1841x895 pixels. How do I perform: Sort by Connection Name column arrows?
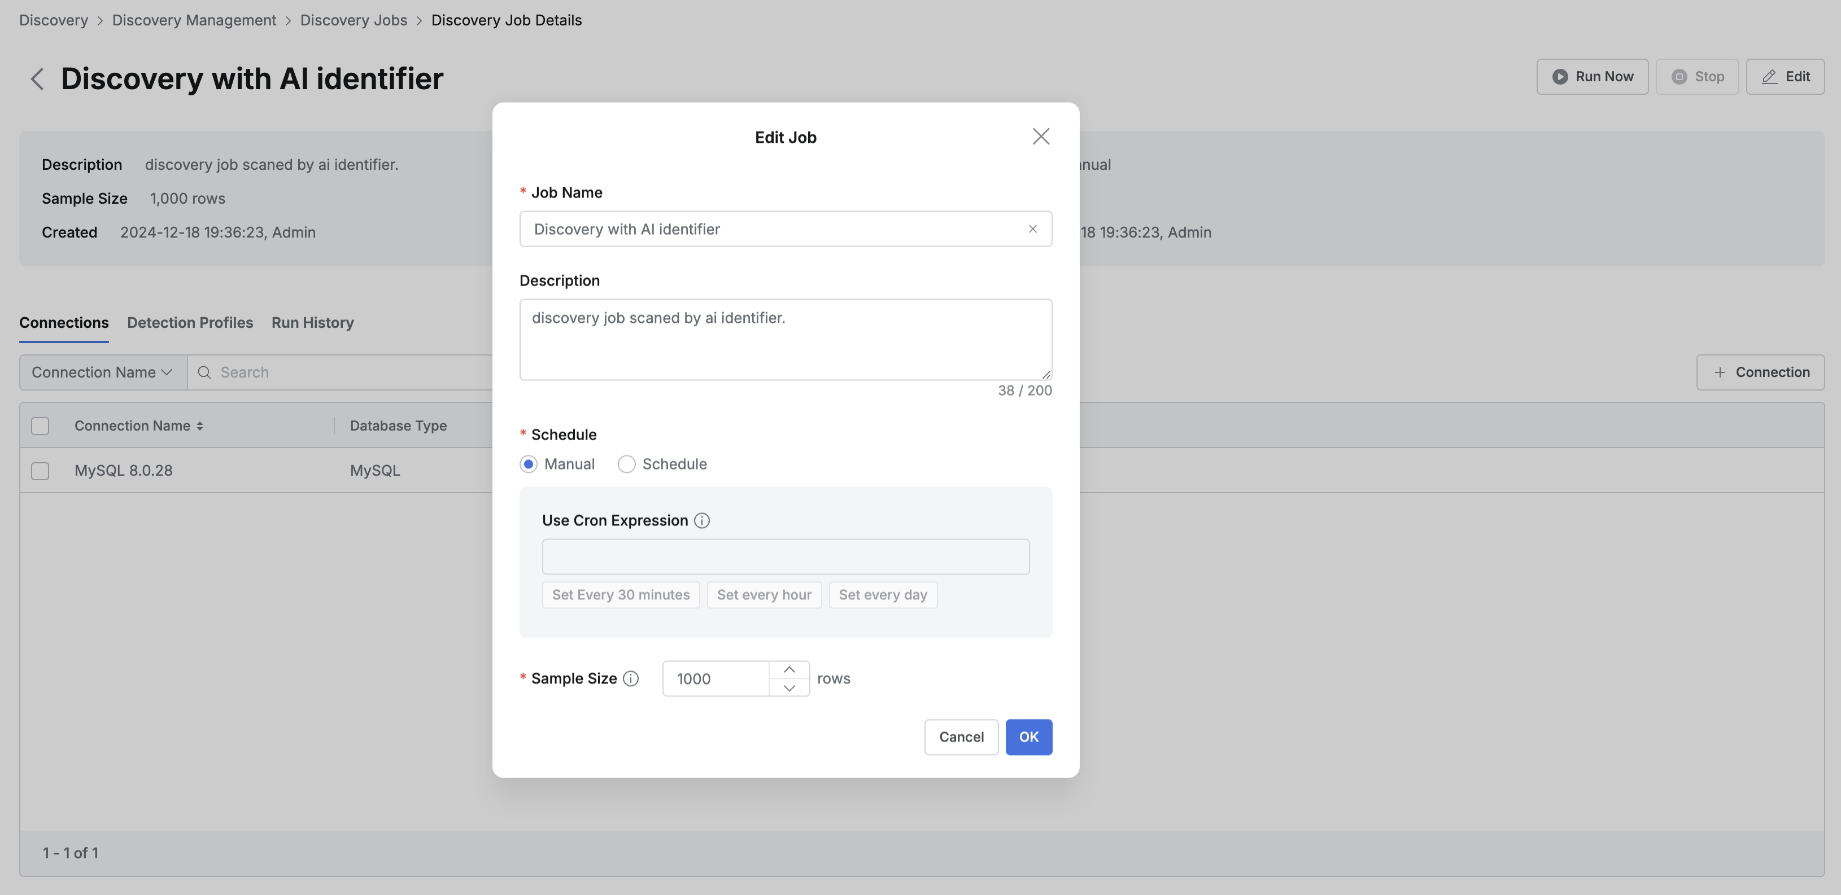[x=200, y=425]
